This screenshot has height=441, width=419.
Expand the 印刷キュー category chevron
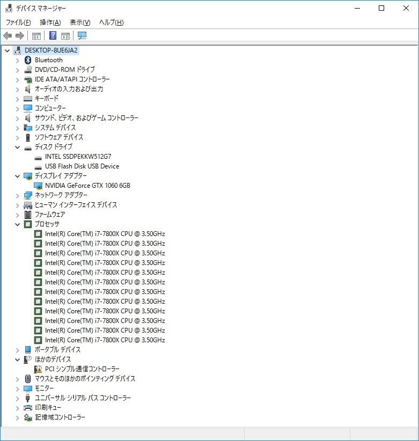[17, 408]
